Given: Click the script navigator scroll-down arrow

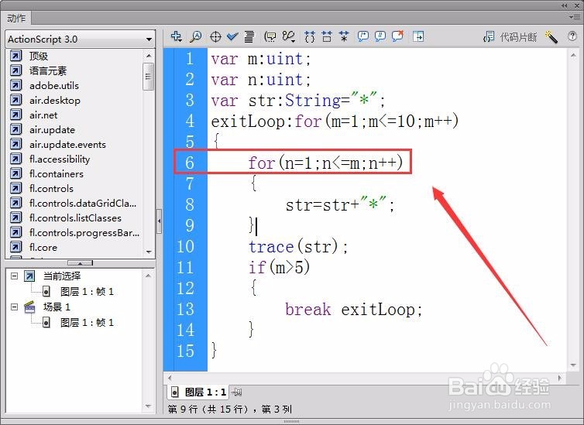Looking at the screenshot, I should click(148, 406).
